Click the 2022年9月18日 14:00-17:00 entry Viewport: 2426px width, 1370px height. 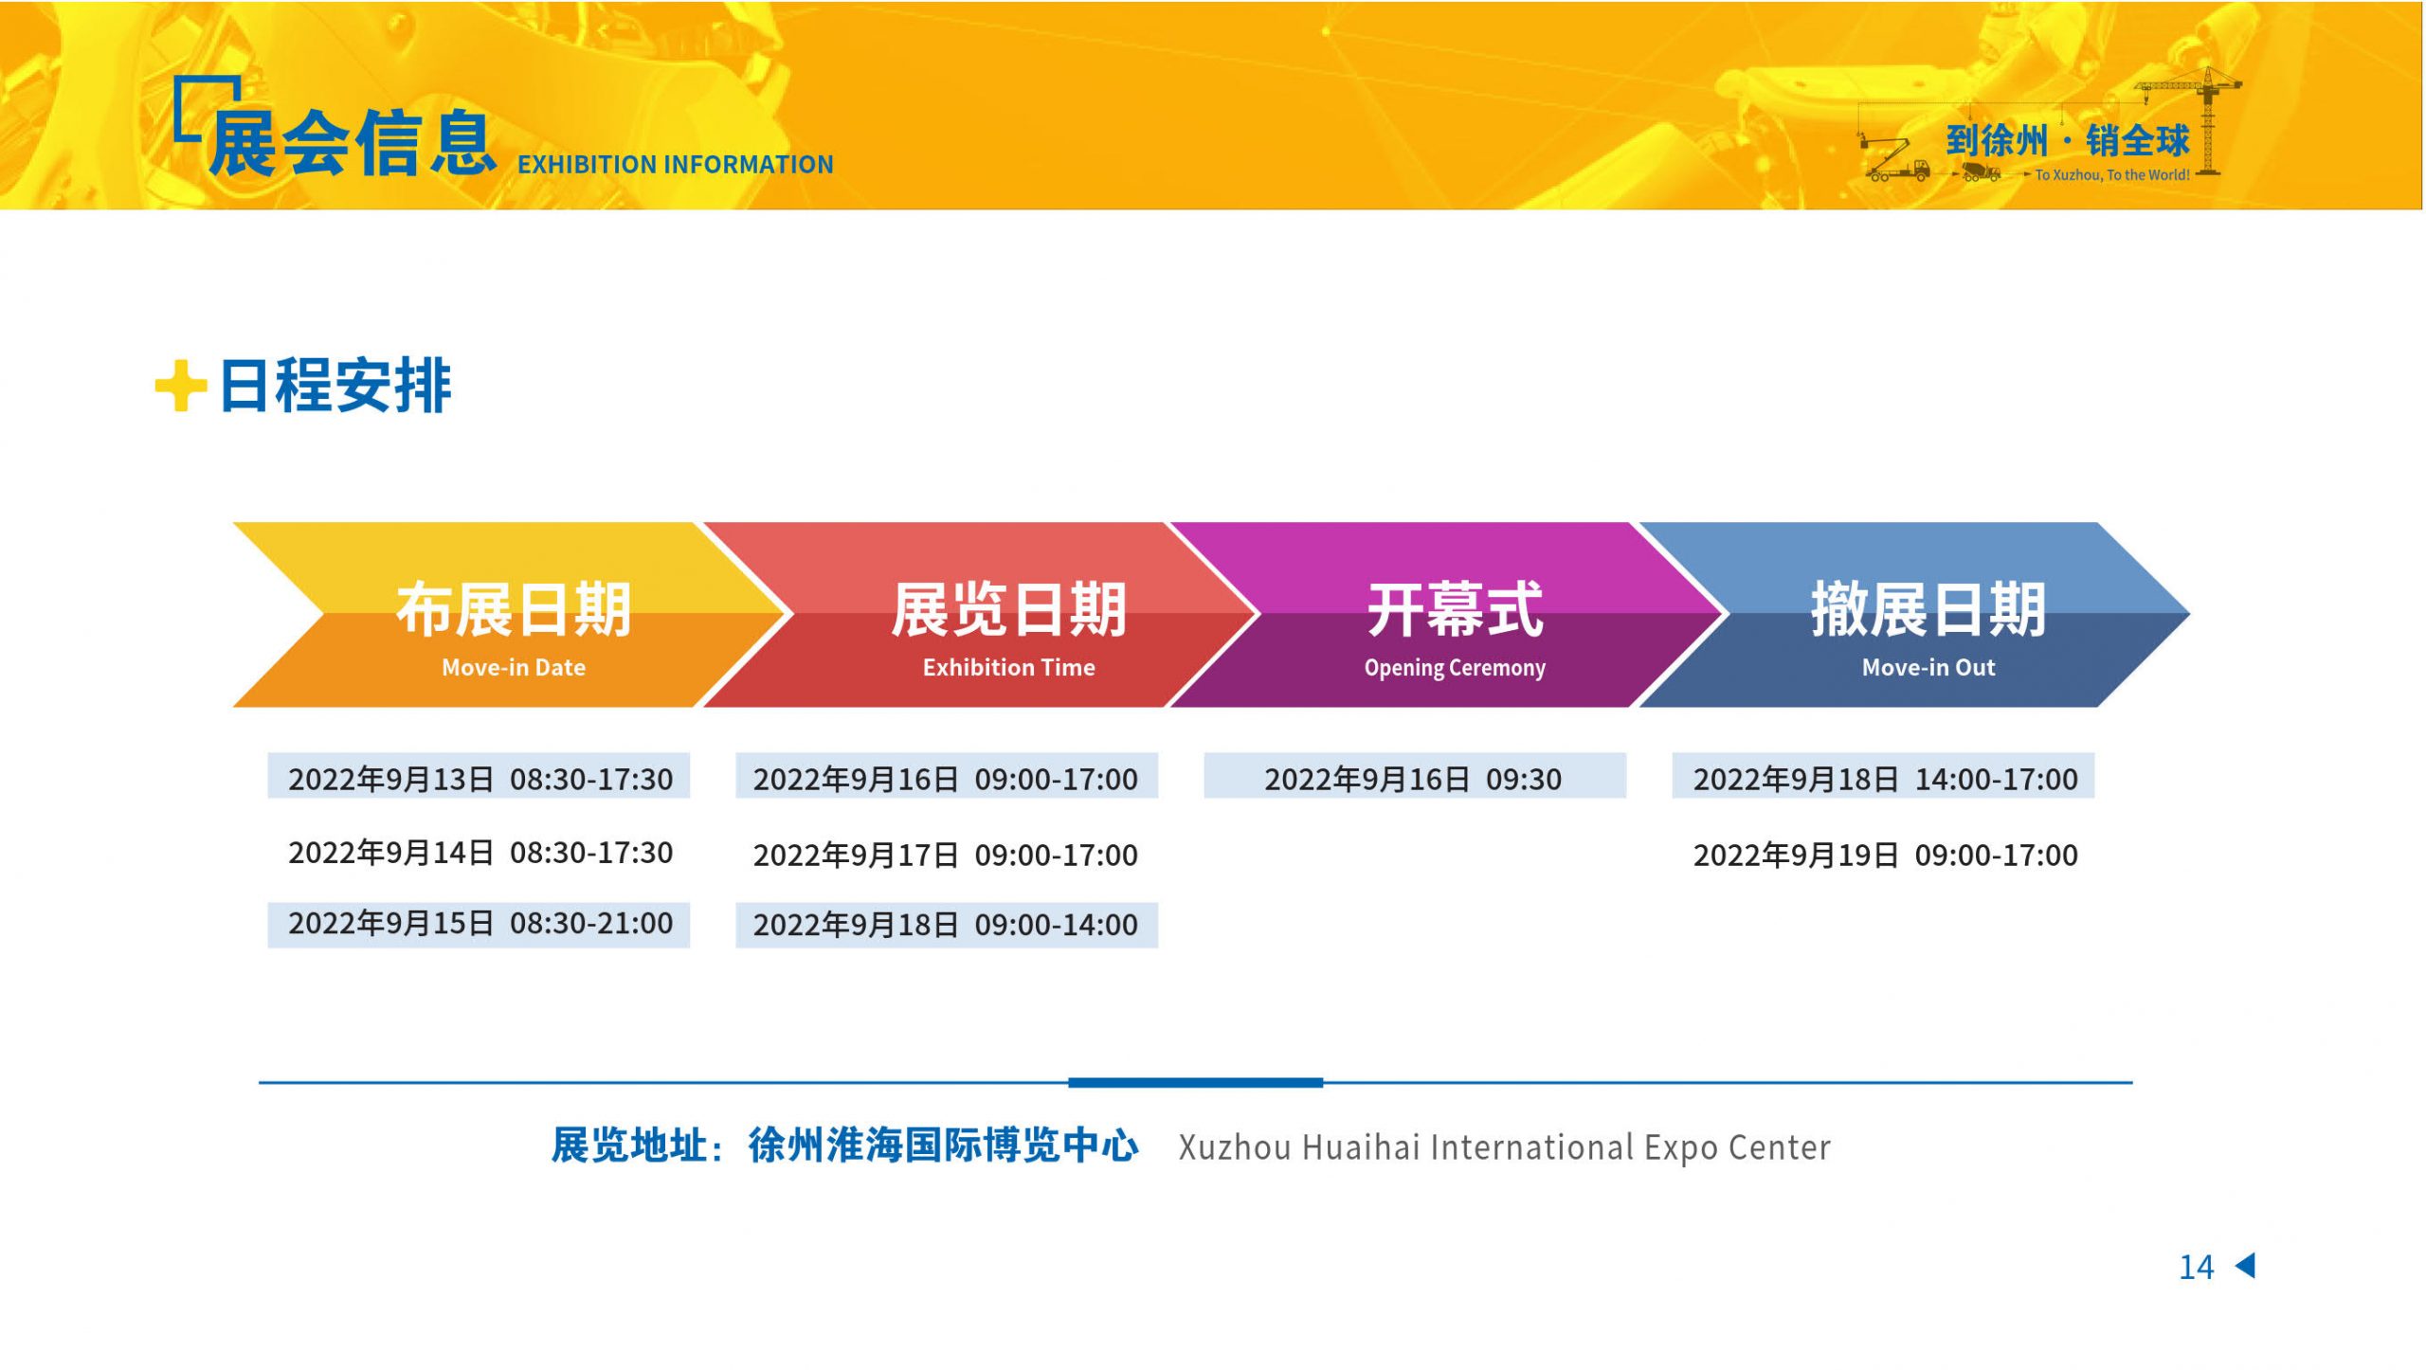click(1884, 778)
